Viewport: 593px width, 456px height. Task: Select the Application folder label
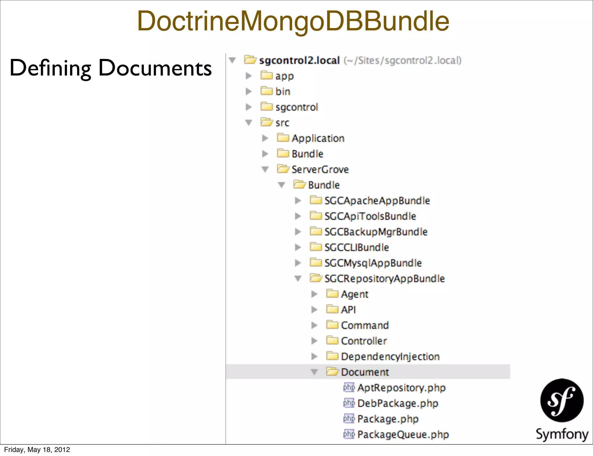pyautogui.click(x=318, y=139)
